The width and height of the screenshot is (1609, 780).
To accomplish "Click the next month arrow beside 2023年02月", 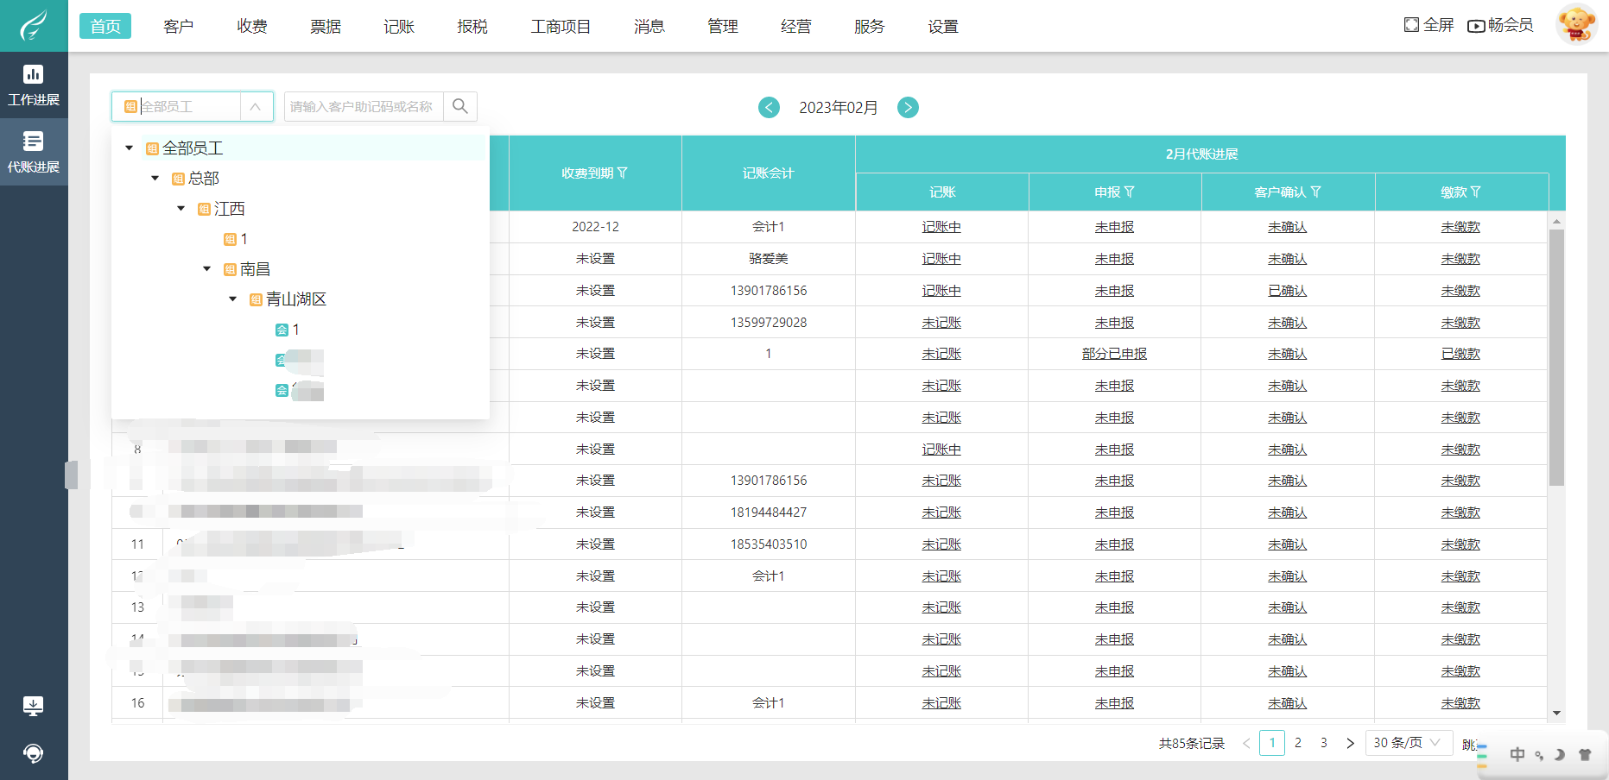I will tap(908, 107).
